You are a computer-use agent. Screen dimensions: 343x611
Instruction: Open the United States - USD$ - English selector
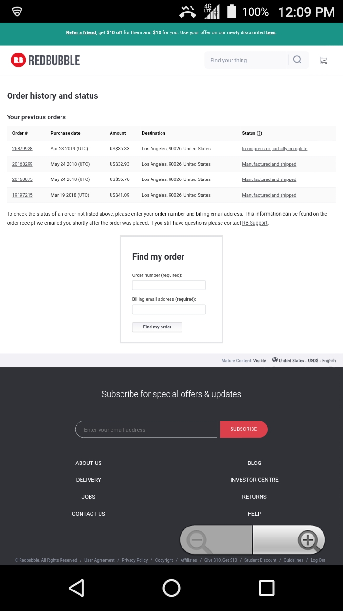click(x=307, y=361)
